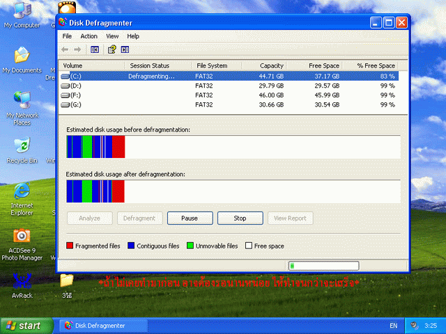Image resolution: width=446 pixels, height=334 pixels.
Task: Click the 30.54 GB free space cell
Action: tap(327, 105)
